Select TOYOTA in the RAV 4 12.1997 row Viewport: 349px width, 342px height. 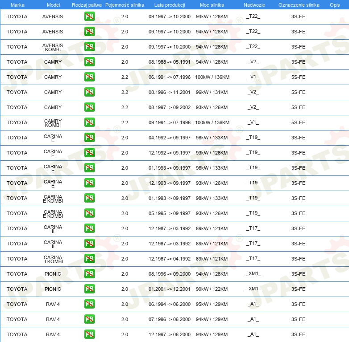[17, 334]
